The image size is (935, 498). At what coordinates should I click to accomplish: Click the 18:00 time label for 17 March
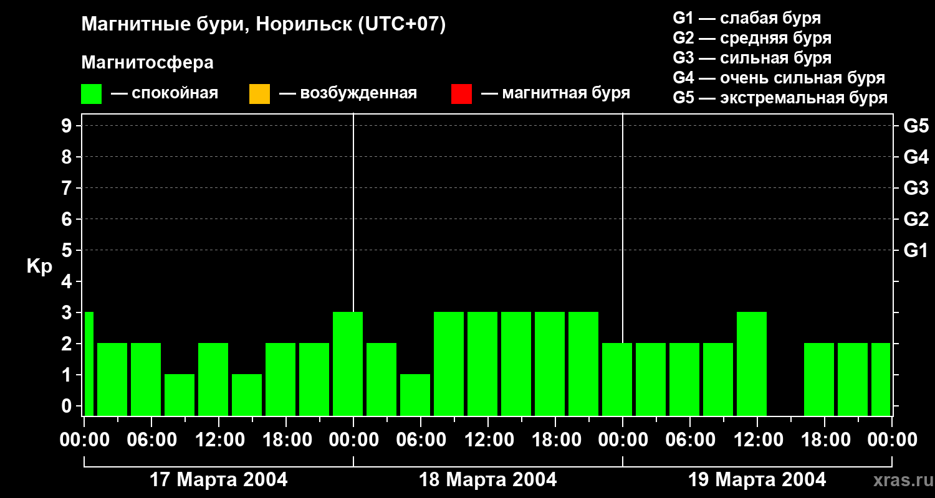286,439
